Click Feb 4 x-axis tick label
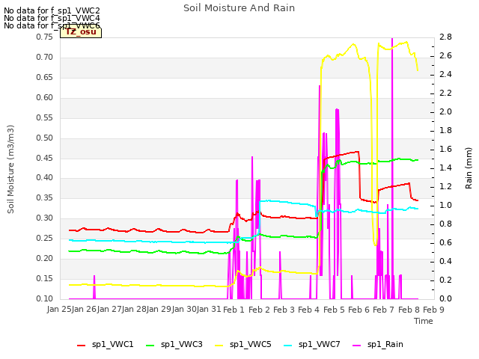 (x=308, y=310)
